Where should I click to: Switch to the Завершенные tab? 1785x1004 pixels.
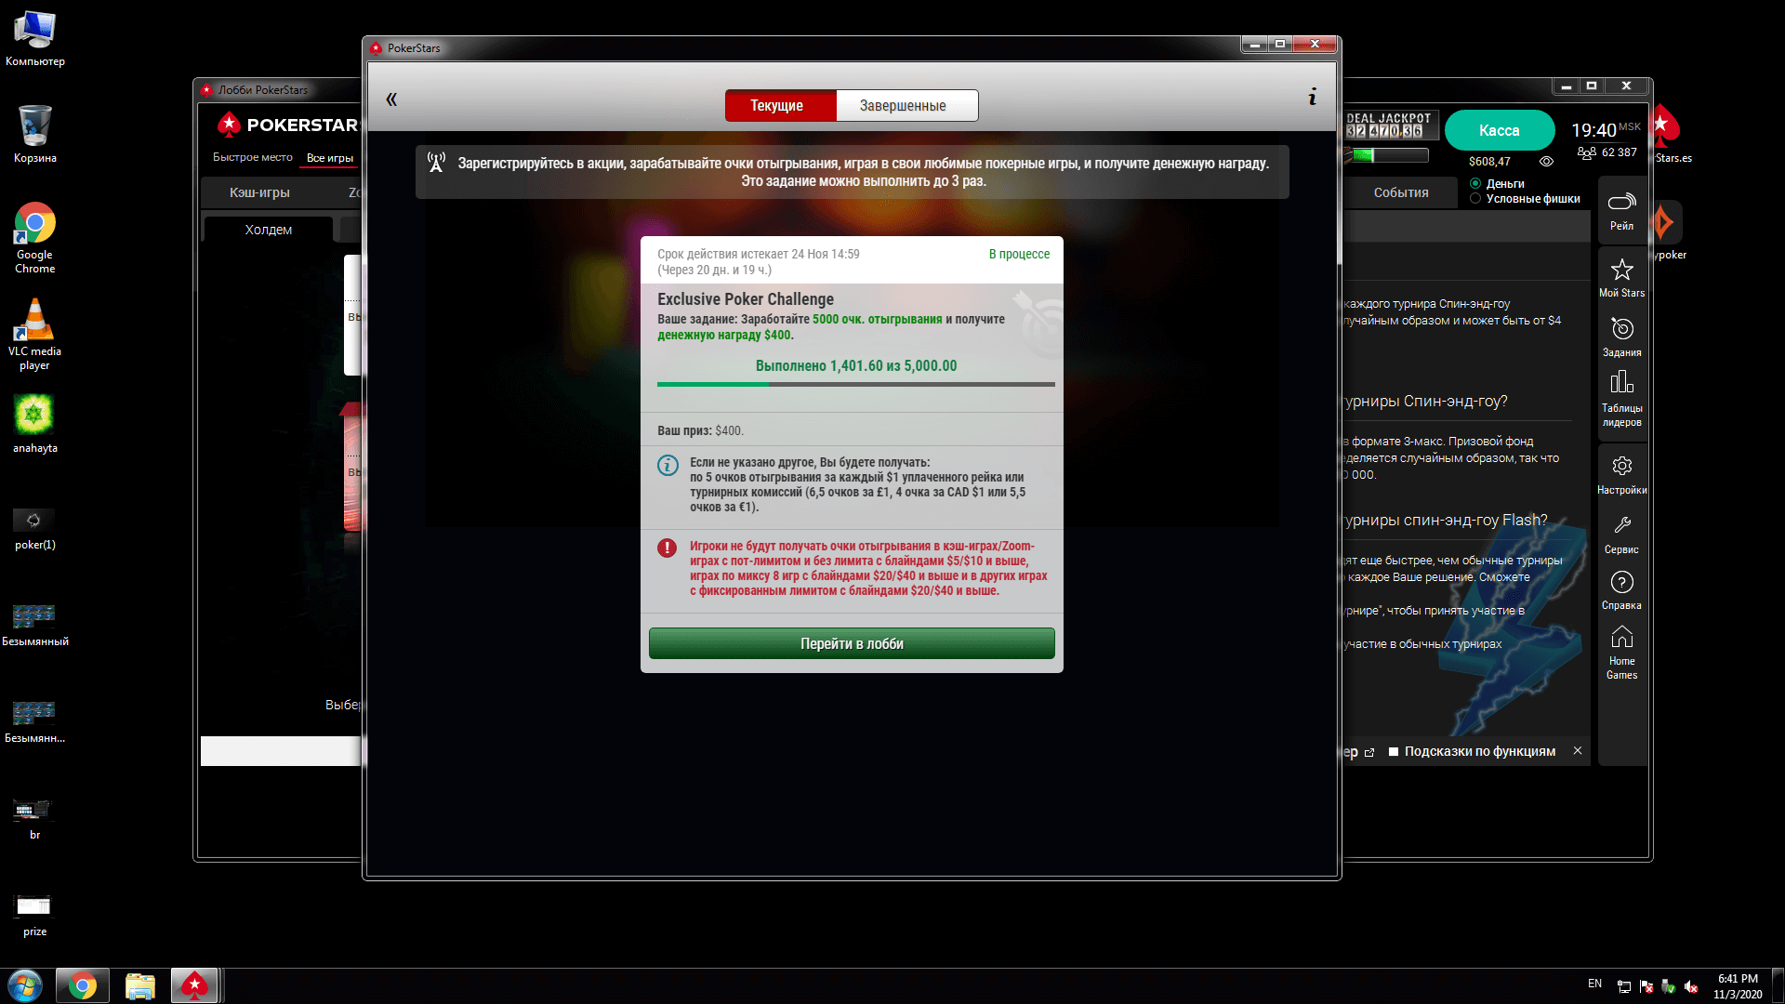906,106
